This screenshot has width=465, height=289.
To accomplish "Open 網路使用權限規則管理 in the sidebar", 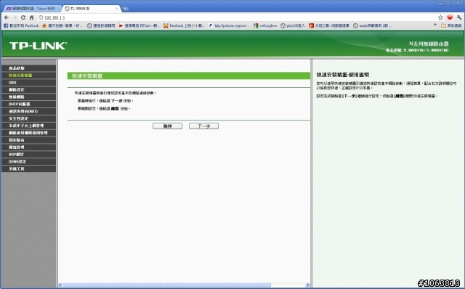I will pos(29,133).
